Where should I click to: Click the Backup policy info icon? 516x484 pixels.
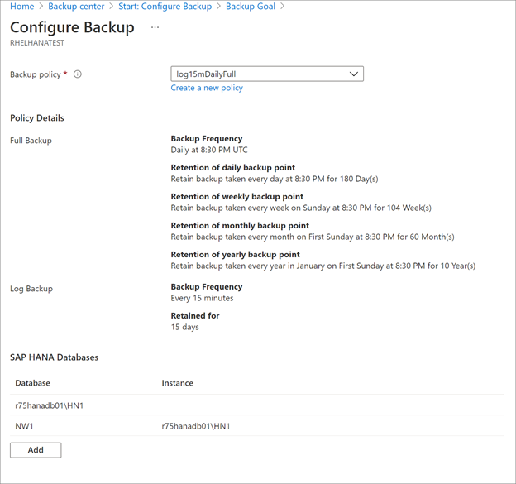click(x=78, y=74)
